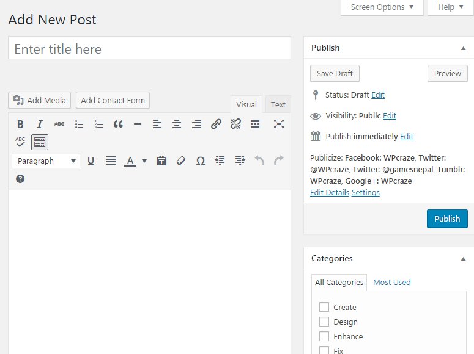Image resolution: width=474 pixels, height=354 pixels.
Task: Run the ABC proofreading spellcheck
Action: 20,142
